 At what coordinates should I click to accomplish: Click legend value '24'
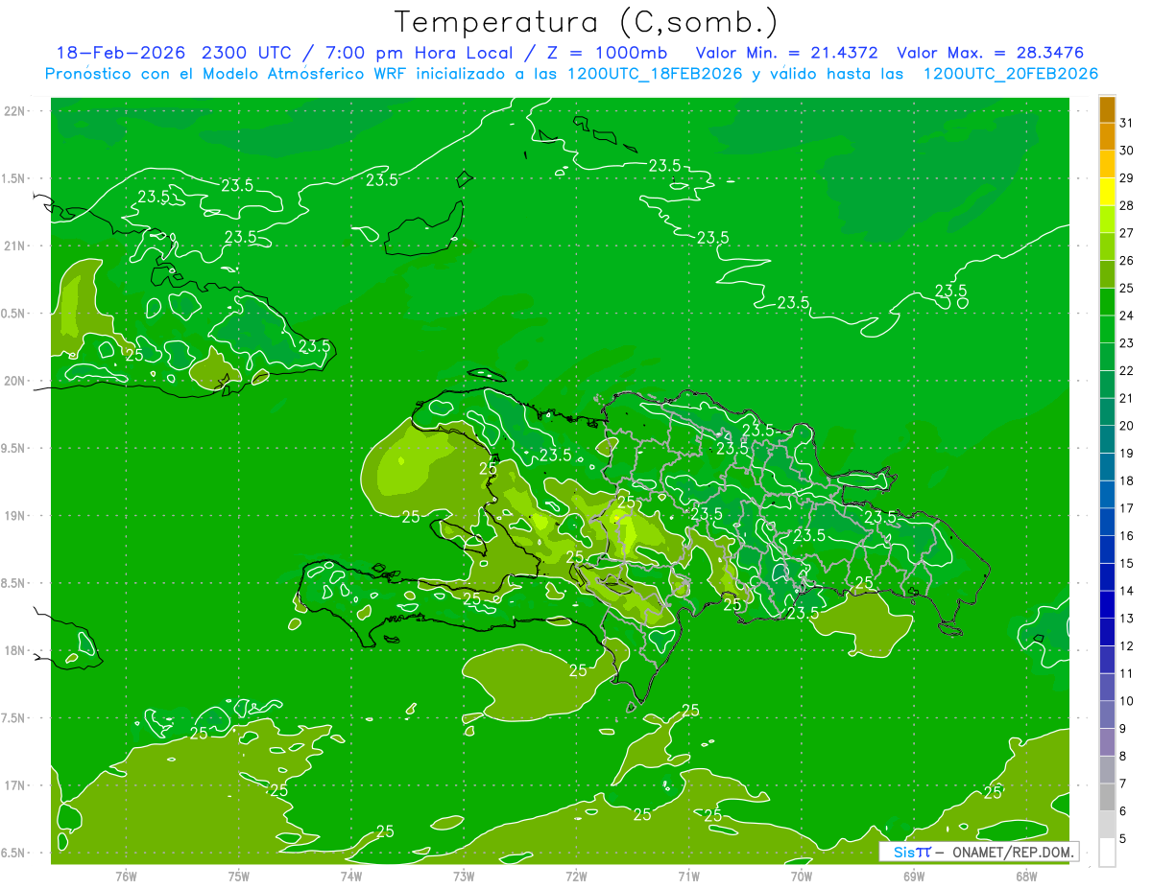click(1126, 316)
